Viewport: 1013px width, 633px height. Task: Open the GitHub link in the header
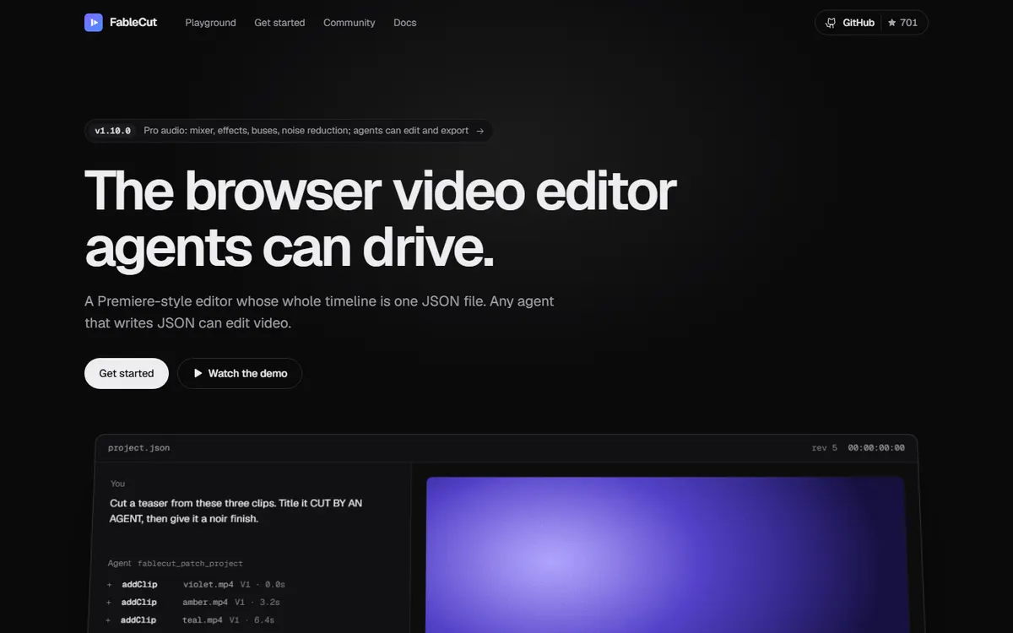pos(850,23)
